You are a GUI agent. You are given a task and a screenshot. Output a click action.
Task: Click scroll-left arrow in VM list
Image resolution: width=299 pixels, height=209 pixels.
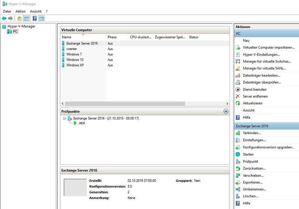(x=62, y=103)
